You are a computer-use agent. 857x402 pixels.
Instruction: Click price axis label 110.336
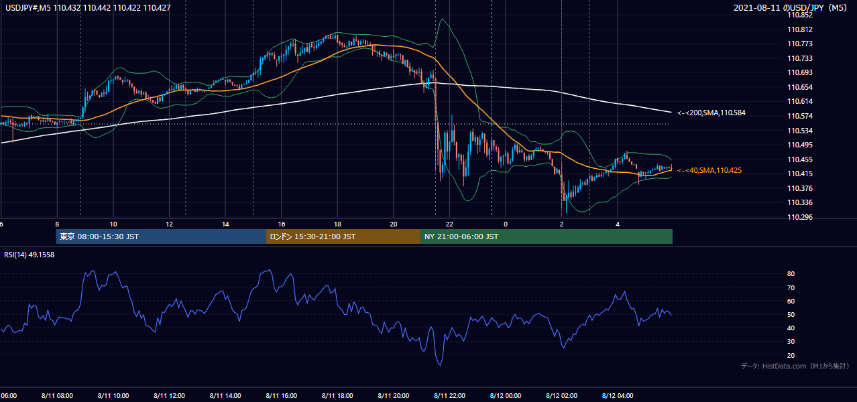(799, 202)
